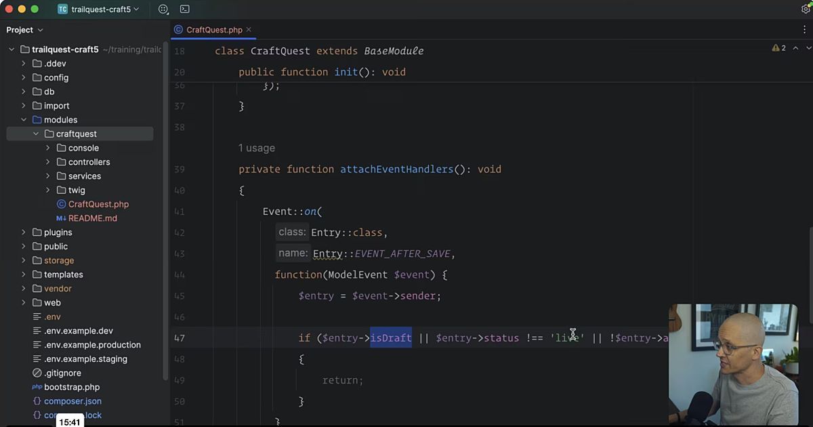The height and width of the screenshot is (427, 813).
Task: Jump to next problem with down arrow icon
Action: pyautogui.click(x=808, y=48)
